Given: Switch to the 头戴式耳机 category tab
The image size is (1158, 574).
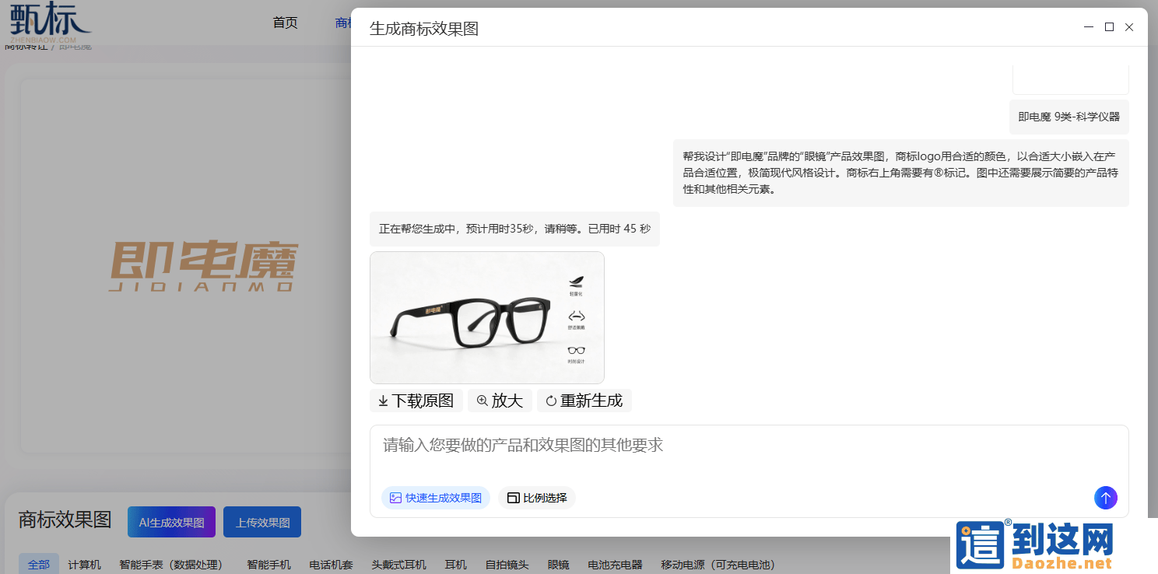Looking at the screenshot, I should (398, 565).
